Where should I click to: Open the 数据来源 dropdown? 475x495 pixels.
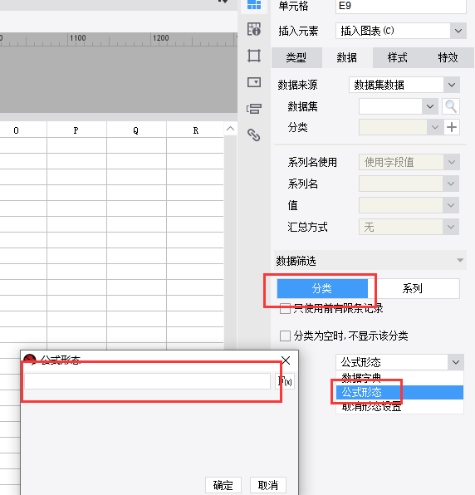(452, 85)
